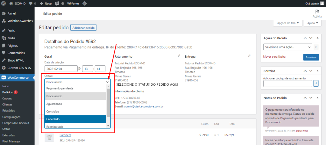Choose Reembolsado status
This screenshot has width=326, height=145.
75,126
